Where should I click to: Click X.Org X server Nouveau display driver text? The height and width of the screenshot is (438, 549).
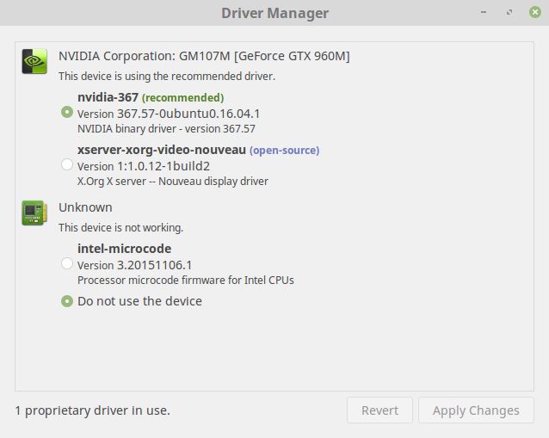click(173, 182)
